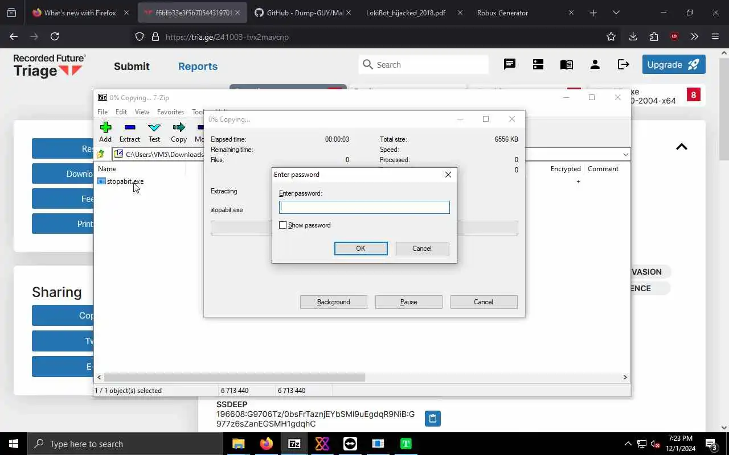Viewport: 729px width, 455px height.
Task: Open 7-Zip from the taskbar
Action: click(x=294, y=444)
